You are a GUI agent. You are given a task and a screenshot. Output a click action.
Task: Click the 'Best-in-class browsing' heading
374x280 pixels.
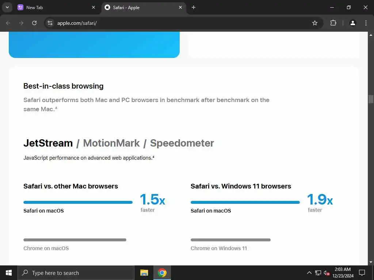64,86
